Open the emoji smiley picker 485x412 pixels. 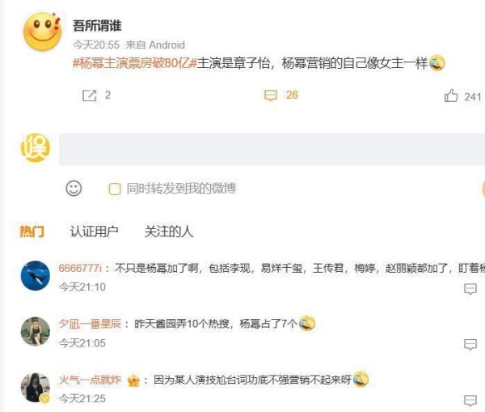[x=74, y=188]
